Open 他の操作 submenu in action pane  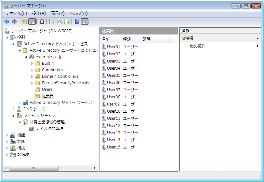[x=220, y=46]
